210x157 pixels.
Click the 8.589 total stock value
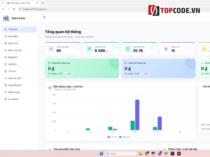(x=100, y=51)
